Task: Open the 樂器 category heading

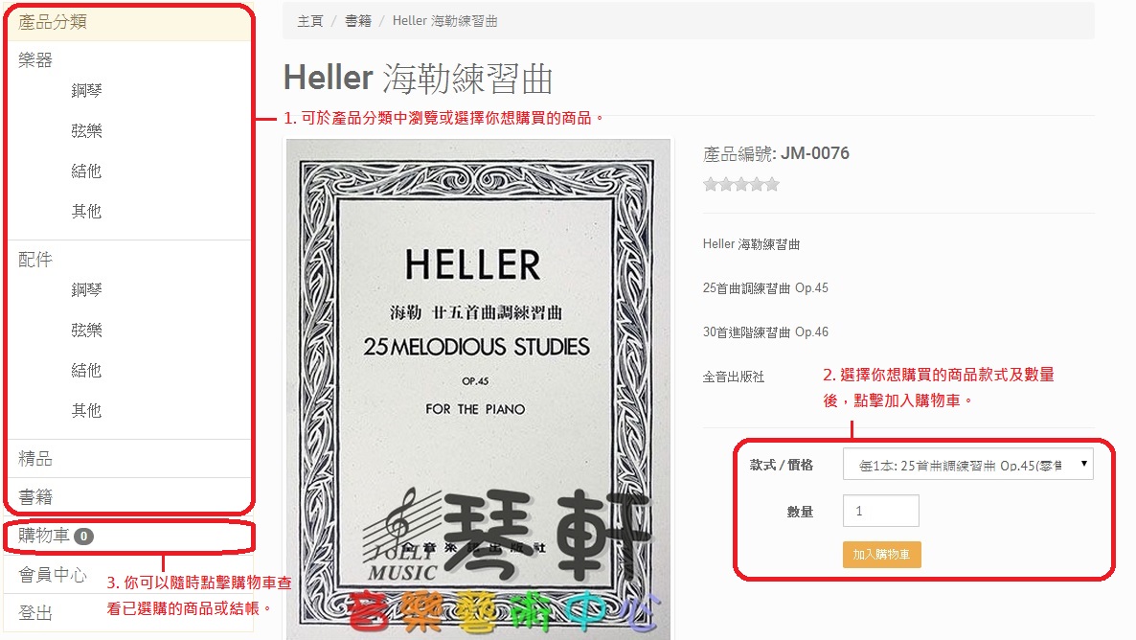Action: coord(35,60)
